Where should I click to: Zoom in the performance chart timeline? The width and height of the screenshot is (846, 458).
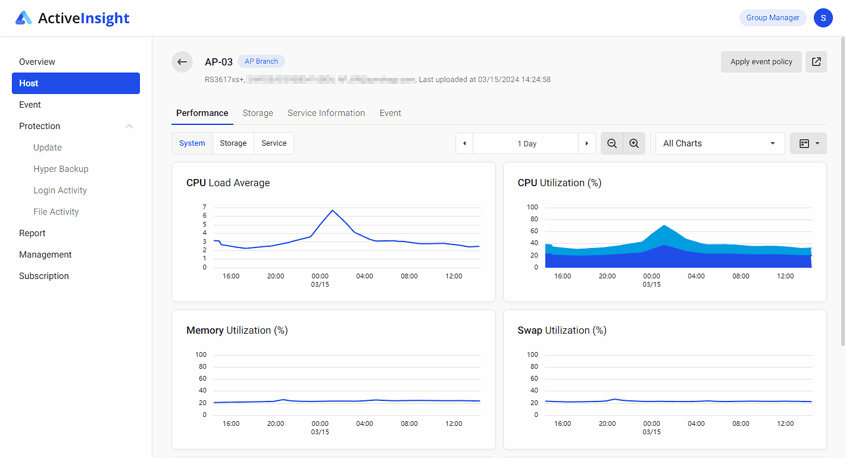pos(634,143)
